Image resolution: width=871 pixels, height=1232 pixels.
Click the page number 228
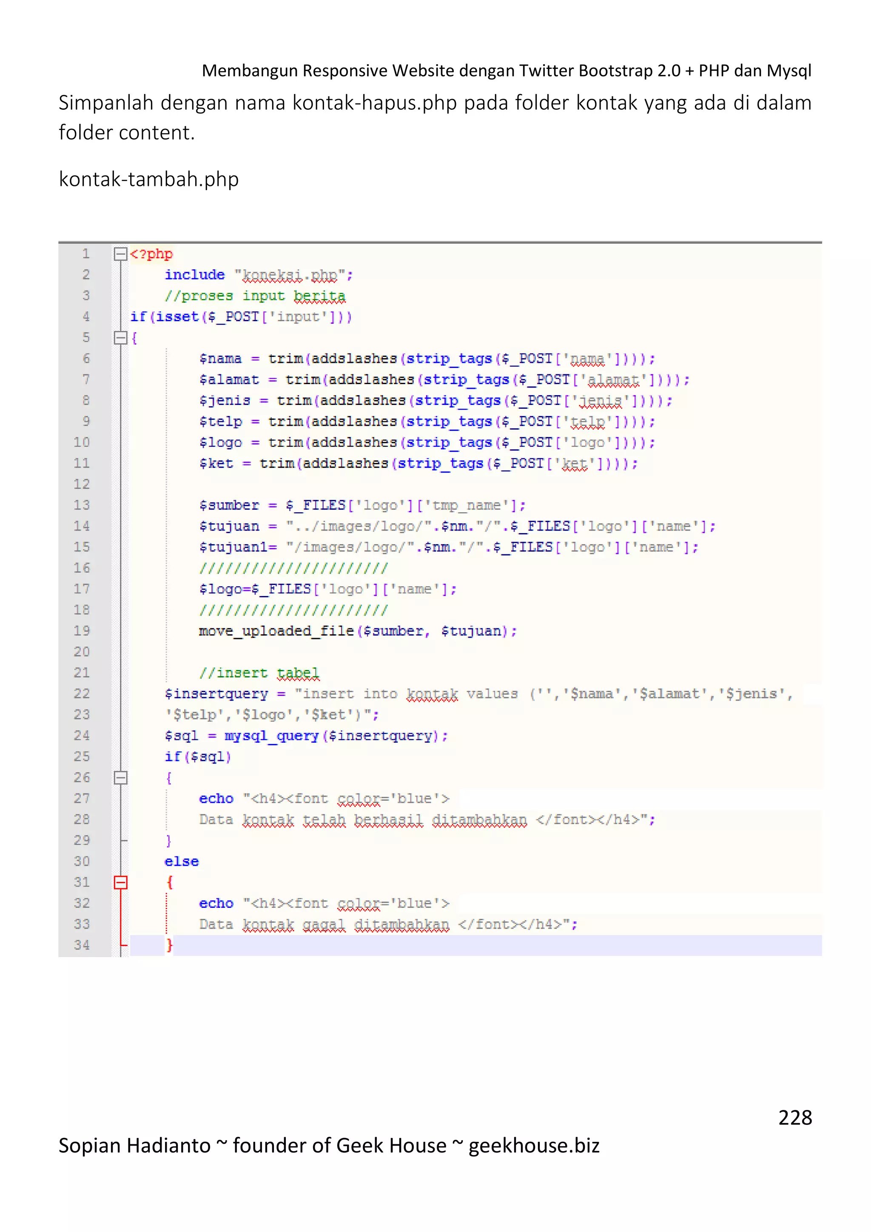(x=795, y=1117)
